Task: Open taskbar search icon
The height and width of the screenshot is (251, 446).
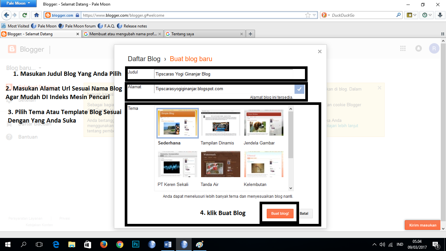Action: (24, 244)
